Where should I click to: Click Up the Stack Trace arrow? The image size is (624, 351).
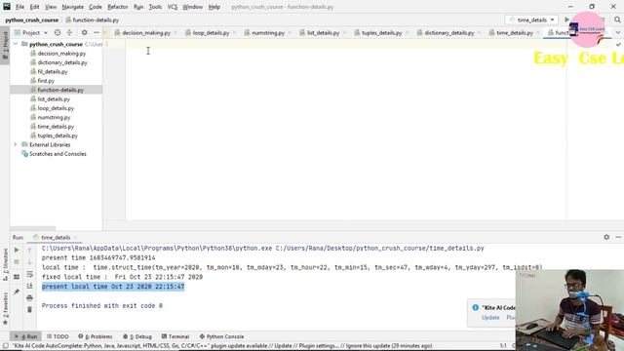coord(29,250)
